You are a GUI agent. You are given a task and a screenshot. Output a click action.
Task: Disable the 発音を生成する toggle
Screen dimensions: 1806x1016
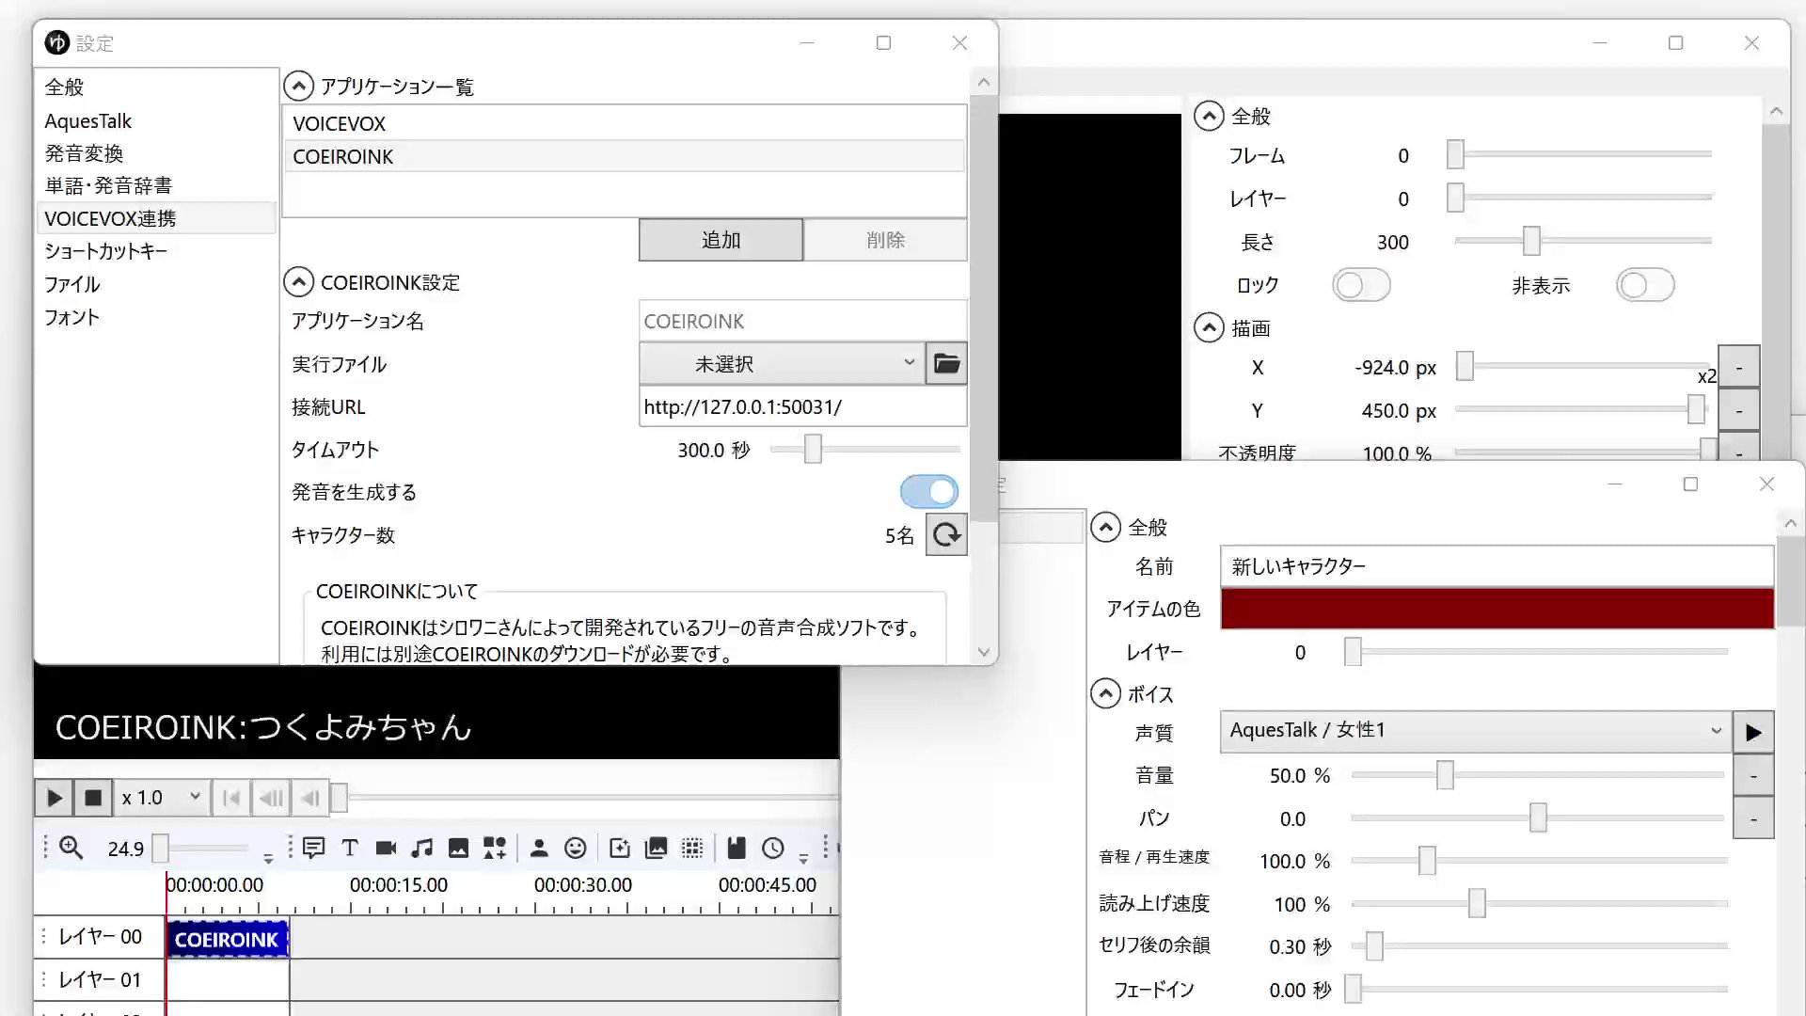(x=929, y=491)
